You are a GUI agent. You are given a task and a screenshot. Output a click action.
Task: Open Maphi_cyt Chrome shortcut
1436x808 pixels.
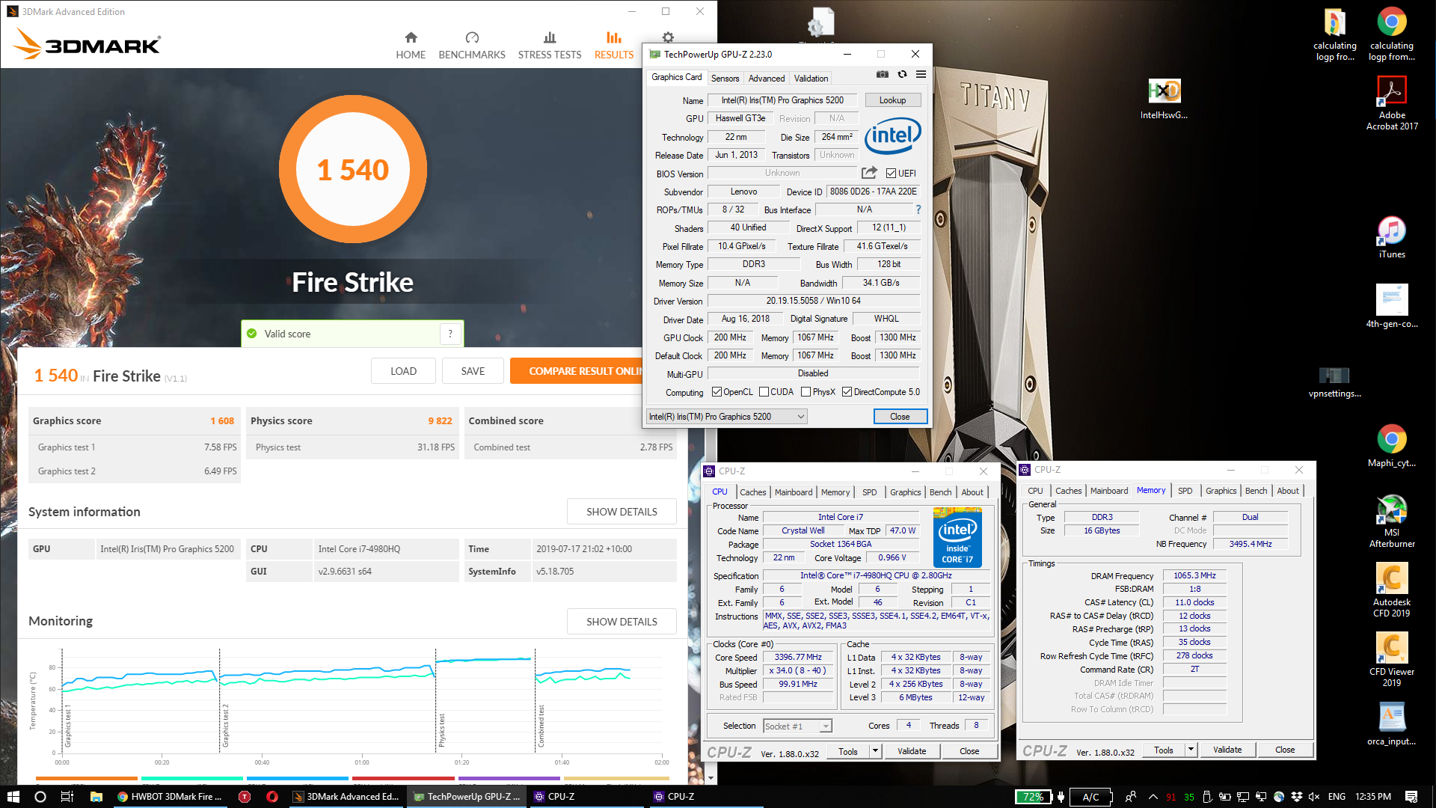1391,446
